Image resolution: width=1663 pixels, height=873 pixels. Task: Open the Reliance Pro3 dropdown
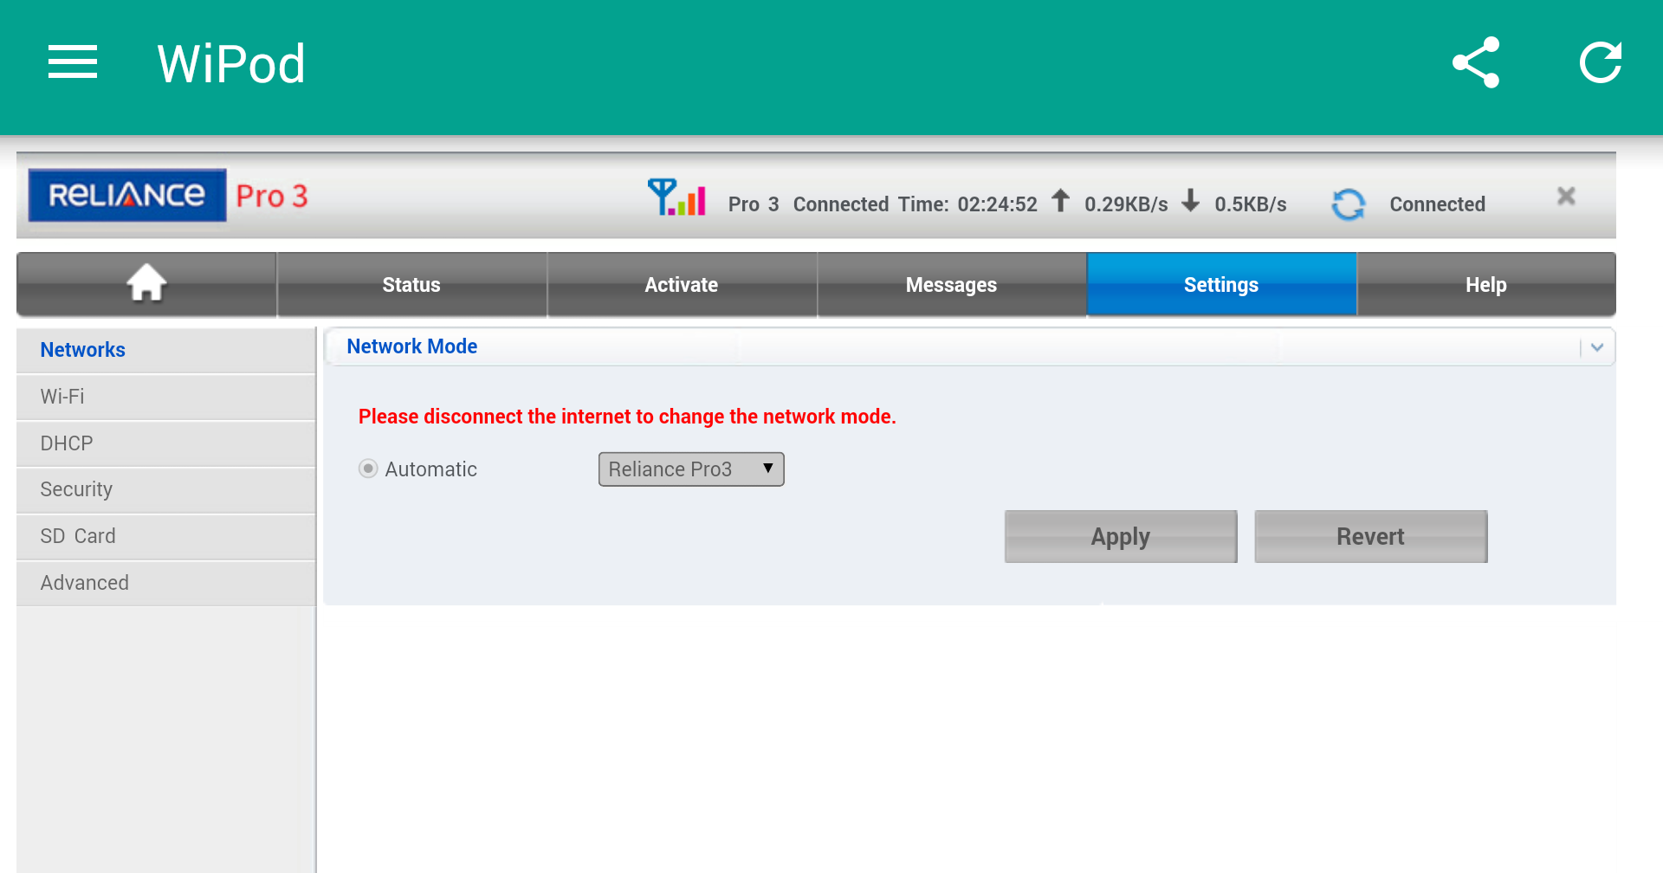pyautogui.click(x=691, y=469)
